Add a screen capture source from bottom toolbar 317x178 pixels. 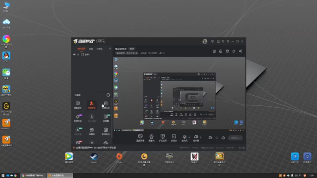coord(140,138)
